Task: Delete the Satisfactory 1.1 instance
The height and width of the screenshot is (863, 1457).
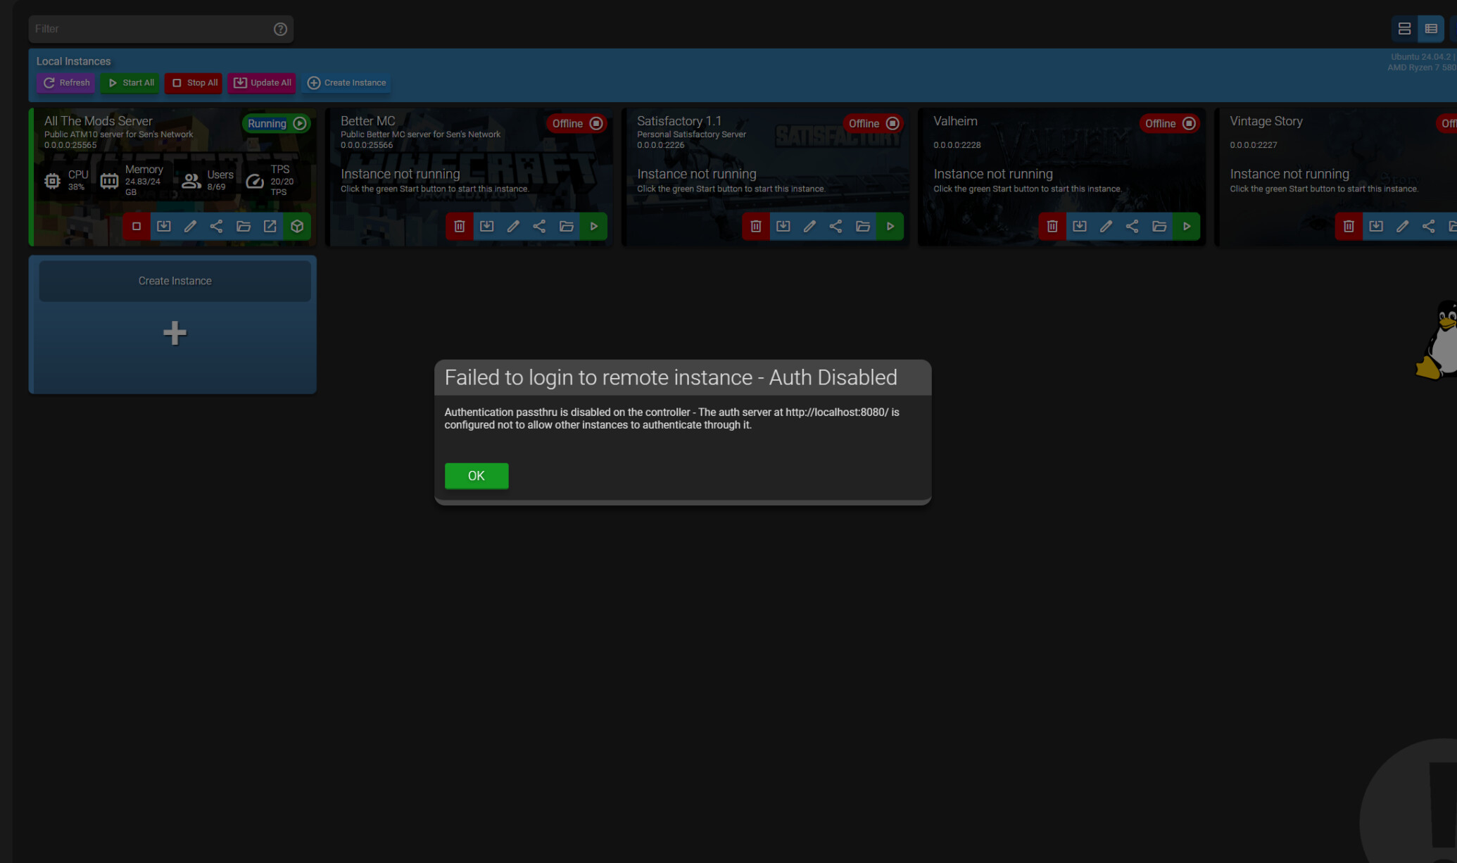Action: (756, 227)
